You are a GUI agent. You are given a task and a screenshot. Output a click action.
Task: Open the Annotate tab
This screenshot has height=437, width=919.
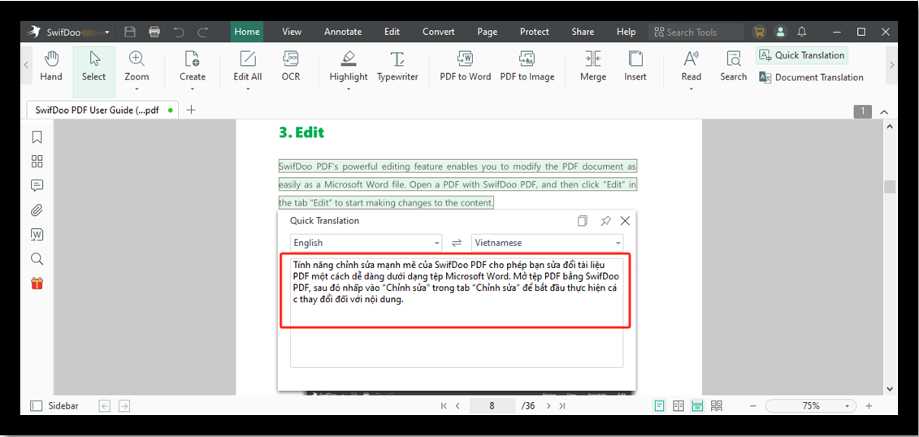(343, 32)
